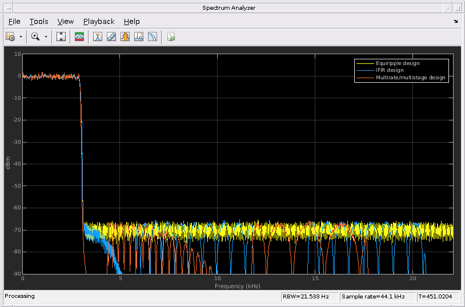The image size is (465, 307).
Task: Toggle the Channel Measurements button
Action: [x=125, y=37]
